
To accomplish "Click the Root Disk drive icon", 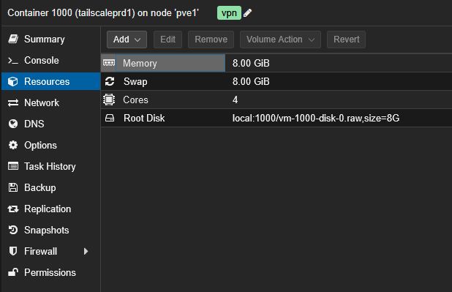I will [110, 118].
